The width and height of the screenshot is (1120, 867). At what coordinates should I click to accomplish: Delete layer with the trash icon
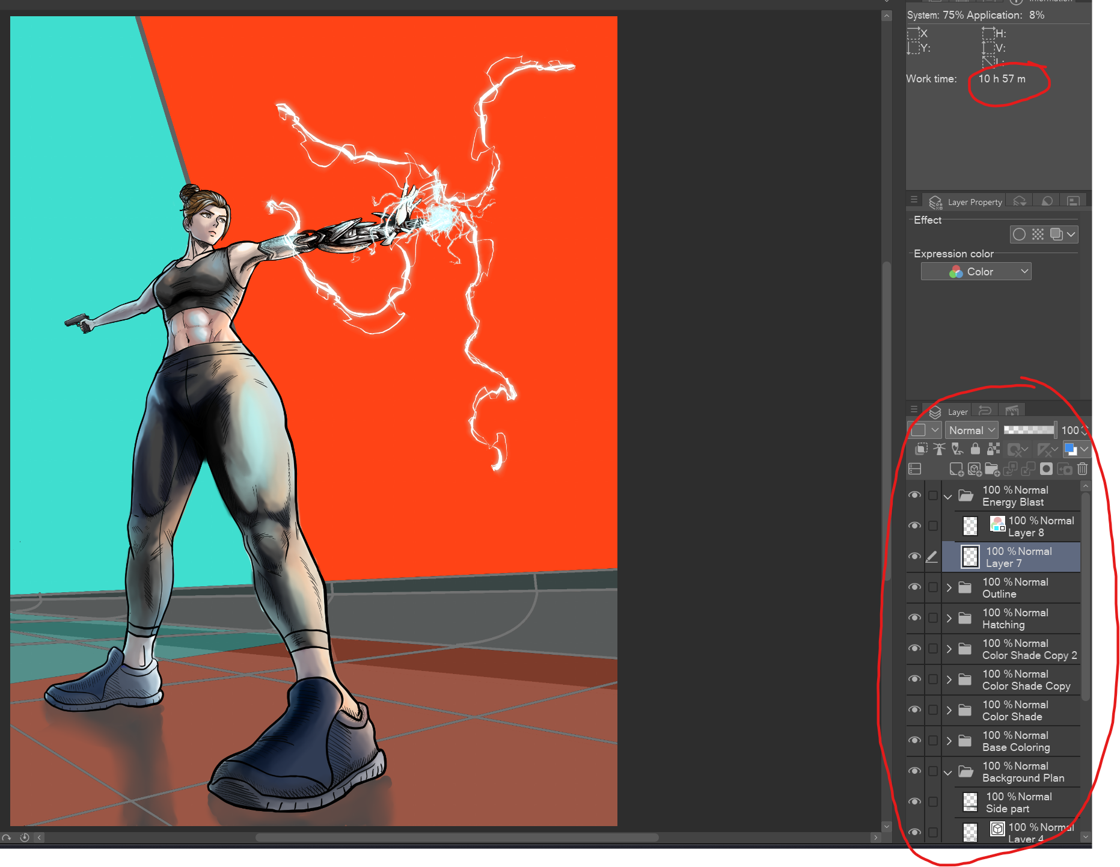(x=1082, y=469)
